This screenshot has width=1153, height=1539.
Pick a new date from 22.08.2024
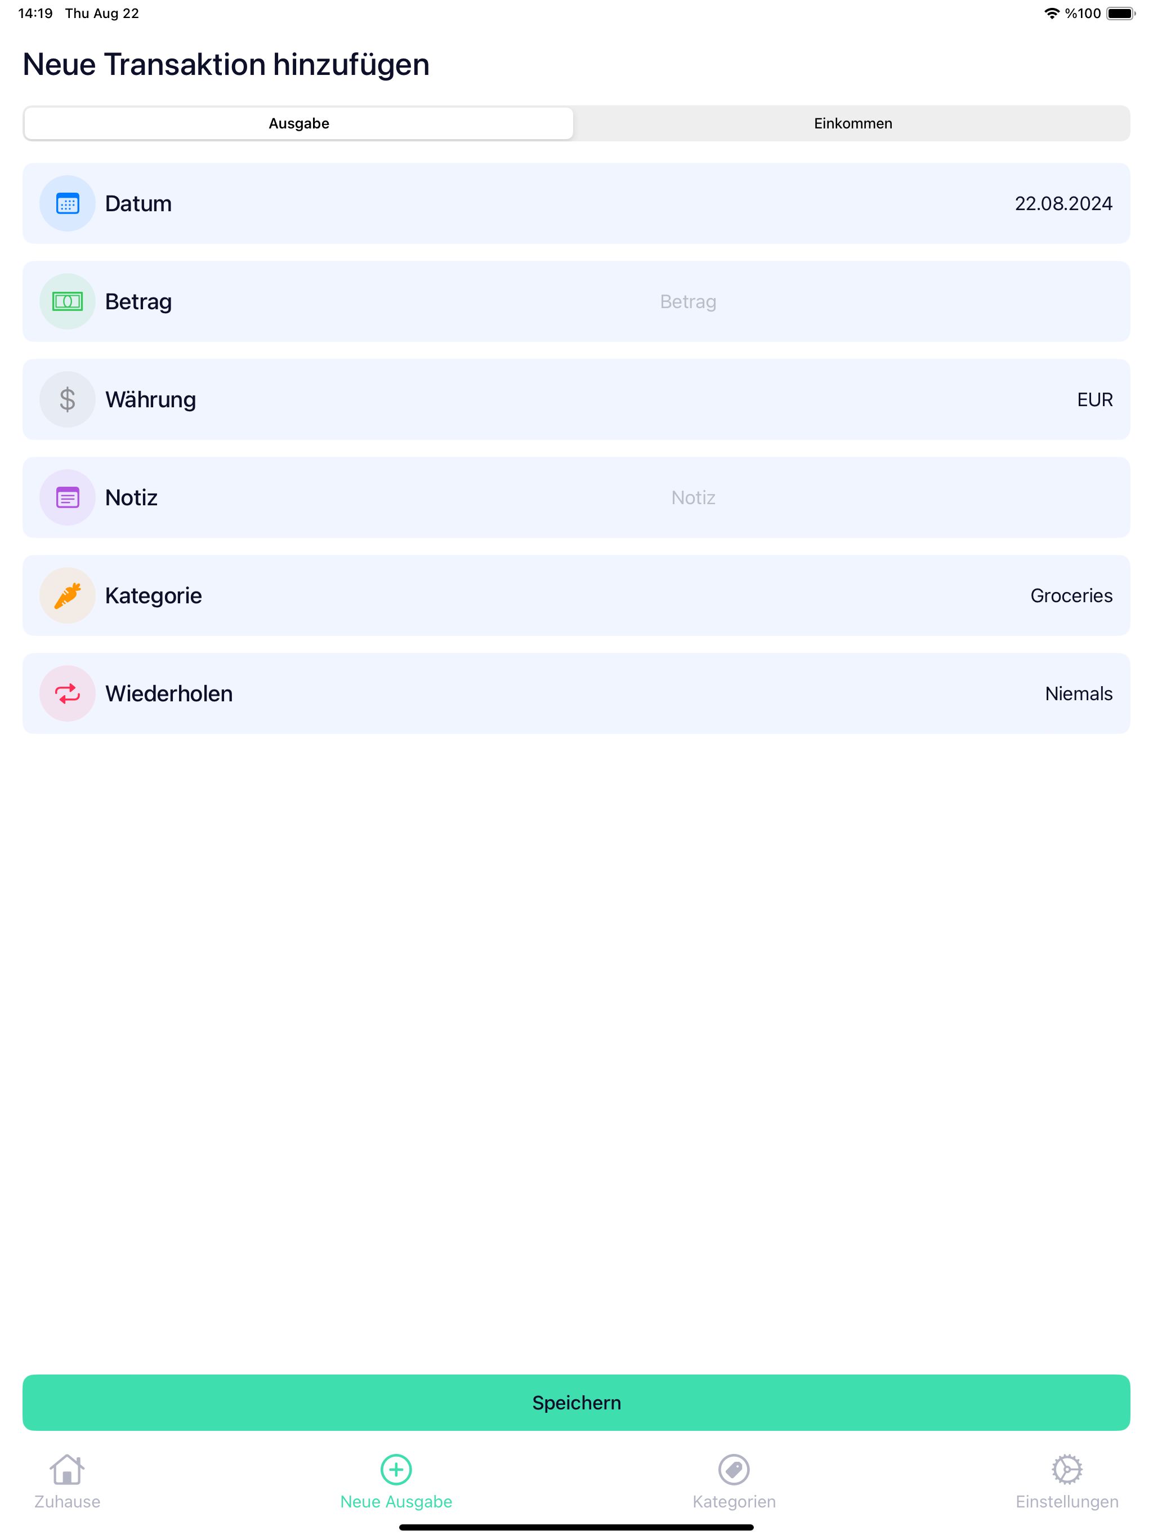[1062, 204]
